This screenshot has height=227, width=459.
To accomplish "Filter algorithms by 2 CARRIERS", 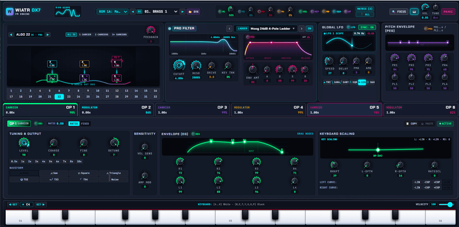I will click(101, 35).
